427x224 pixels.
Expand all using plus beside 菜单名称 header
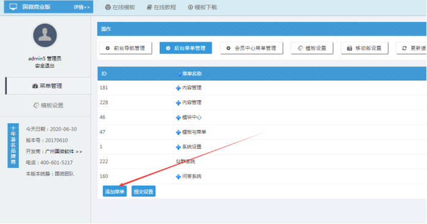point(179,74)
